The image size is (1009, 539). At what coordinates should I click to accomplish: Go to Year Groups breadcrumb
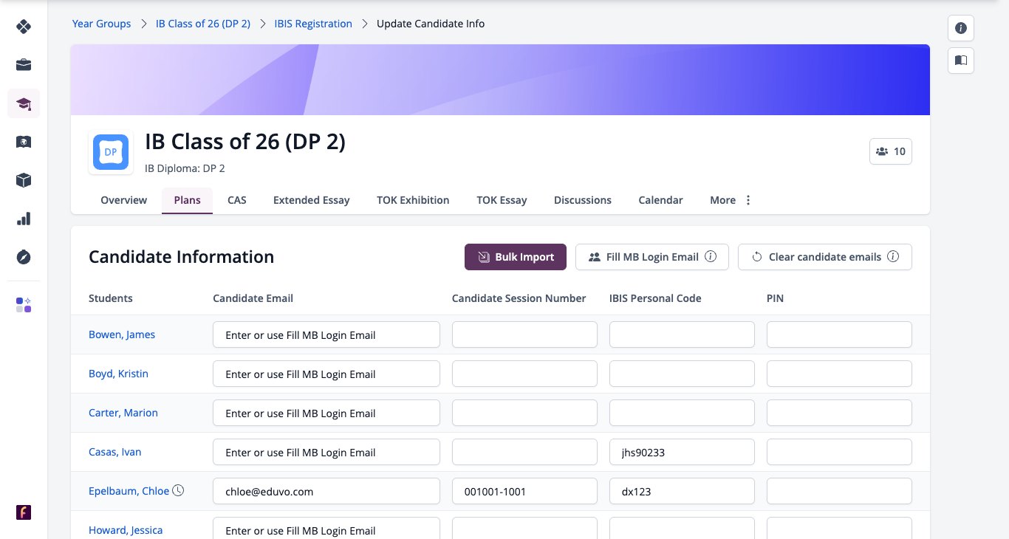[101, 24]
